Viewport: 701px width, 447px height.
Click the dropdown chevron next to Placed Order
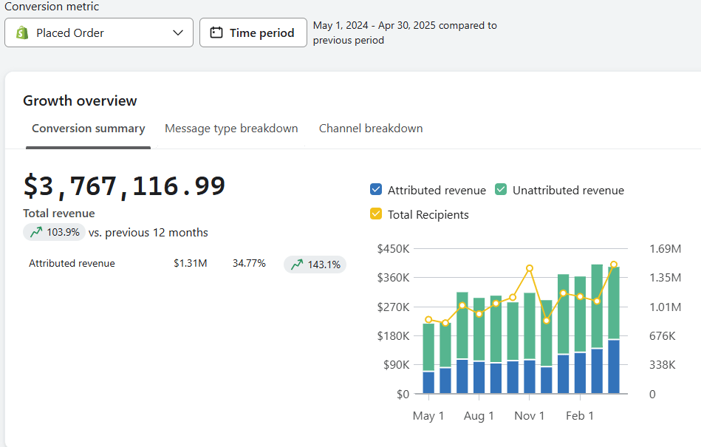tap(178, 33)
